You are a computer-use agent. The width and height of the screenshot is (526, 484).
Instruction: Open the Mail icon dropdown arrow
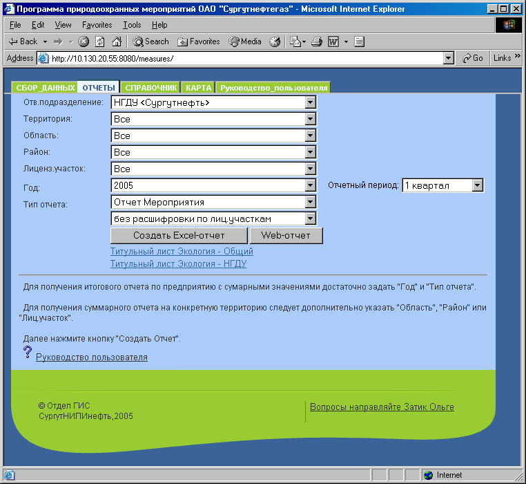click(x=304, y=42)
